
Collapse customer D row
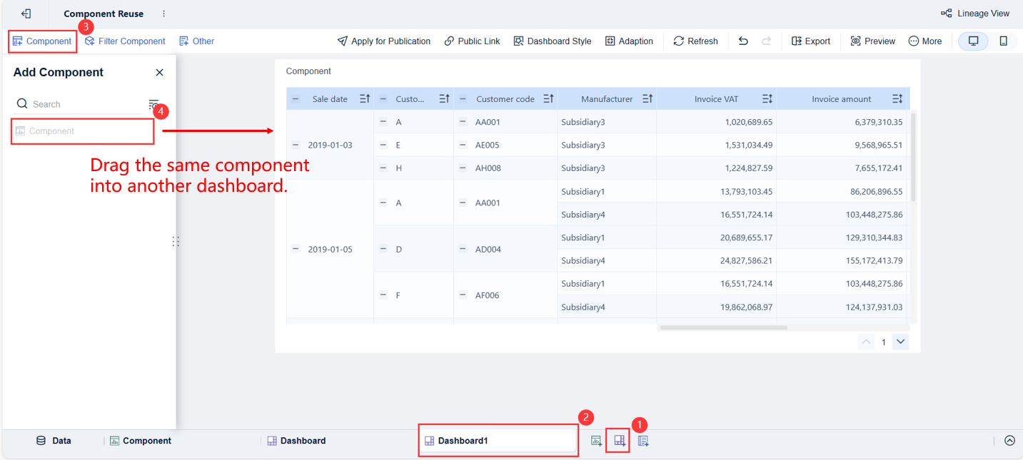tap(383, 249)
